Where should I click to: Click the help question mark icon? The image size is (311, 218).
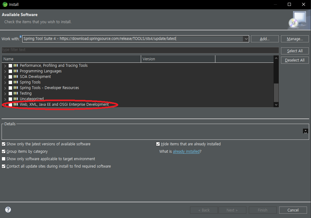pyautogui.click(x=8, y=210)
